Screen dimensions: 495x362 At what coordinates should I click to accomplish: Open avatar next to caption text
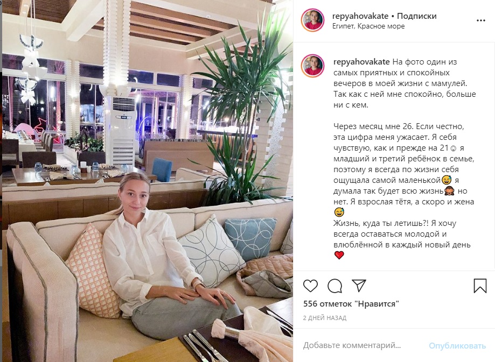(x=312, y=66)
